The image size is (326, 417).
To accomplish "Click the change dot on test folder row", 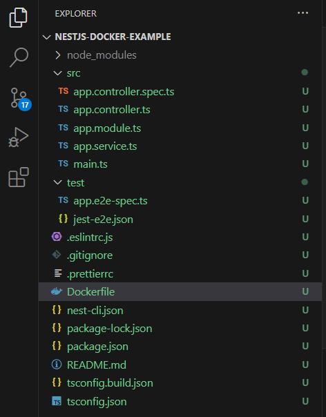I will click(305, 182).
